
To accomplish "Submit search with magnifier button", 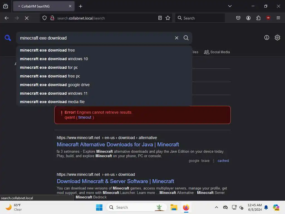I will click(186, 38).
